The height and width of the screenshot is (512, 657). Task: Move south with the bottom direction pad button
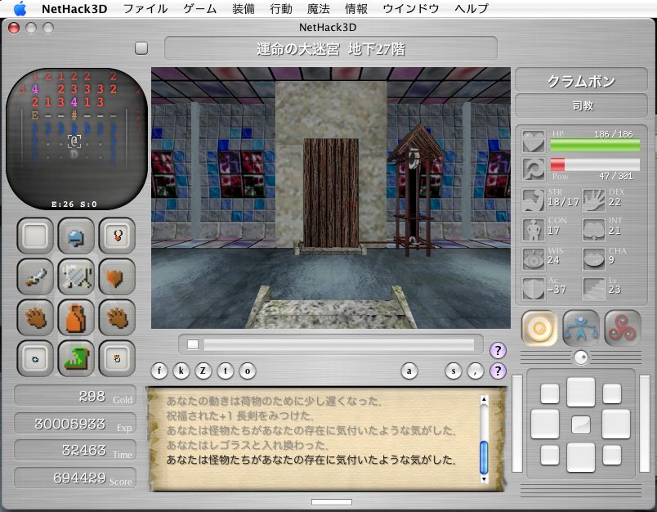click(x=581, y=457)
